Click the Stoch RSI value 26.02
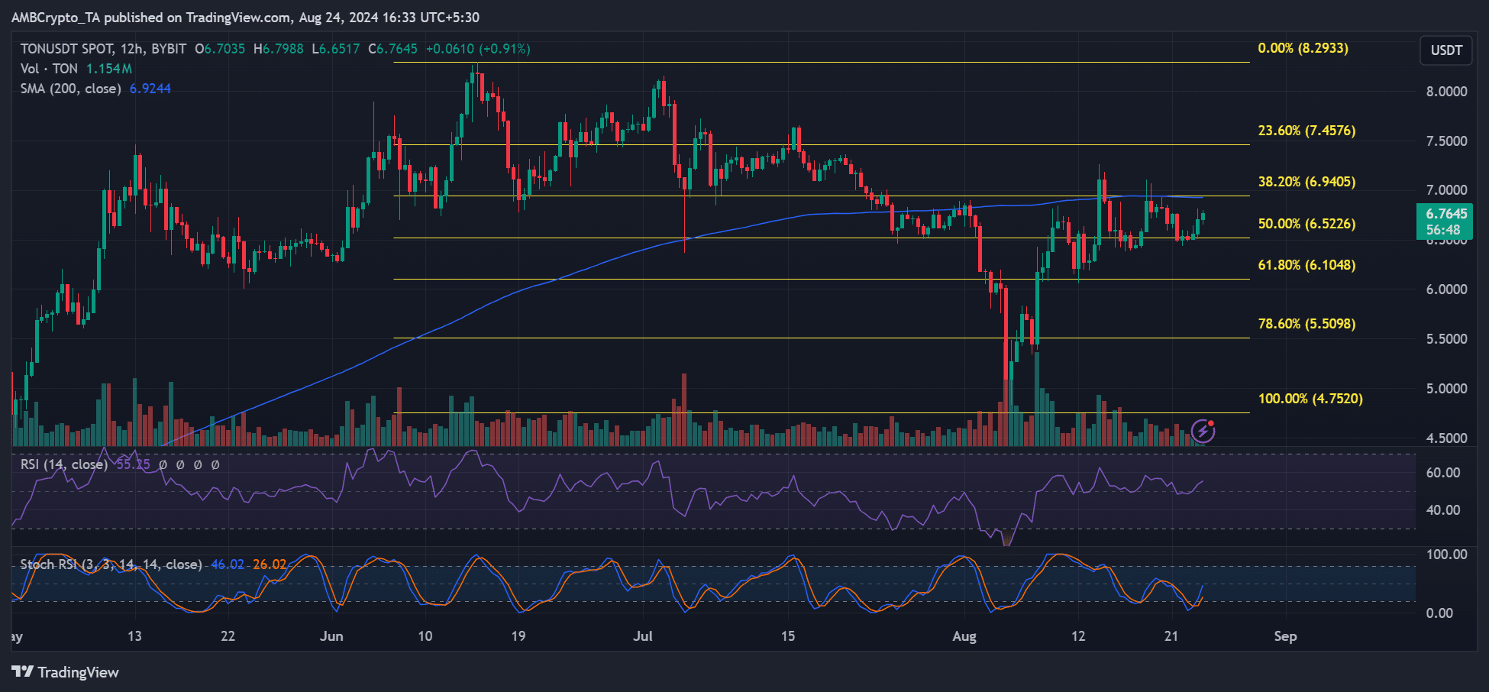This screenshot has height=692, width=1489. pyautogui.click(x=270, y=564)
